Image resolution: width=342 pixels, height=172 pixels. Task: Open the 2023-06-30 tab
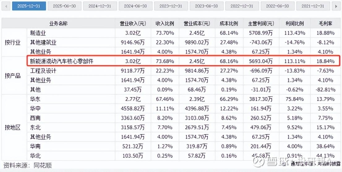(x=207, y=6)
